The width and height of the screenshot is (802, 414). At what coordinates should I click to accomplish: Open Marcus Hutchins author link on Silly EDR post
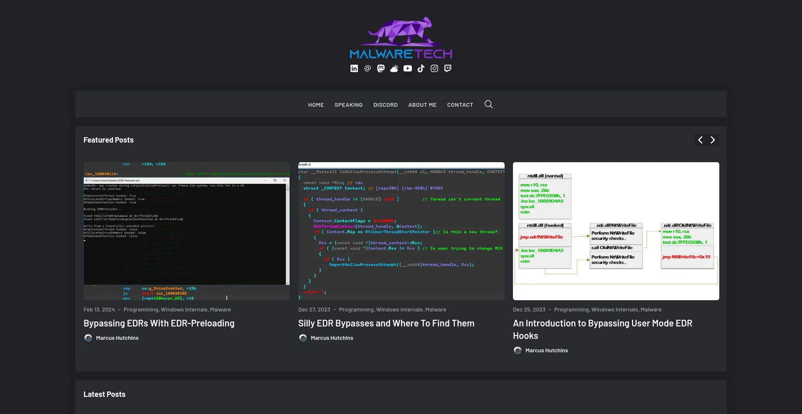pos(332,338)
